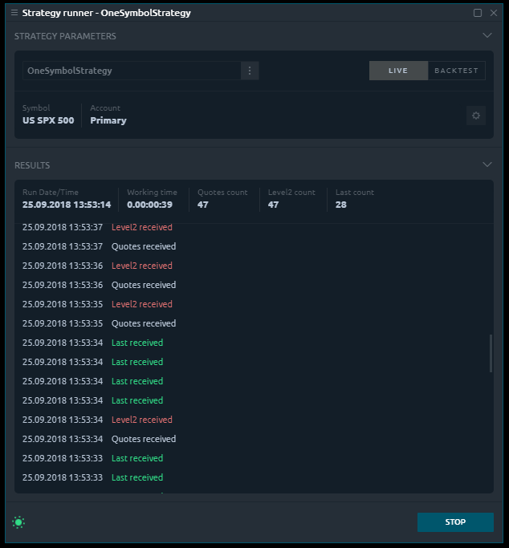Select the US SPX 500 symbol

[x=48, y=120]
